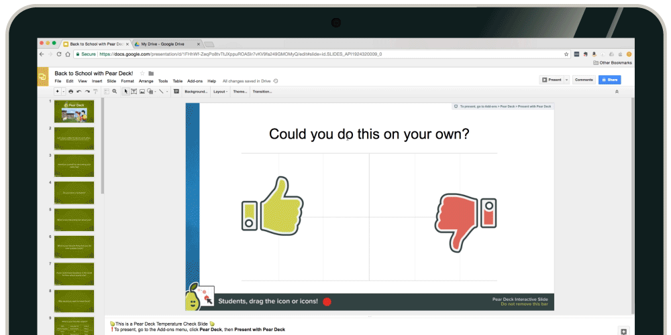Click the Undo arrow icon
671x335 pixels.
point(79,91)
